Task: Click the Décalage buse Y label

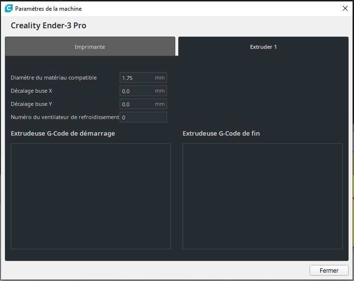Action: (31, 104)
